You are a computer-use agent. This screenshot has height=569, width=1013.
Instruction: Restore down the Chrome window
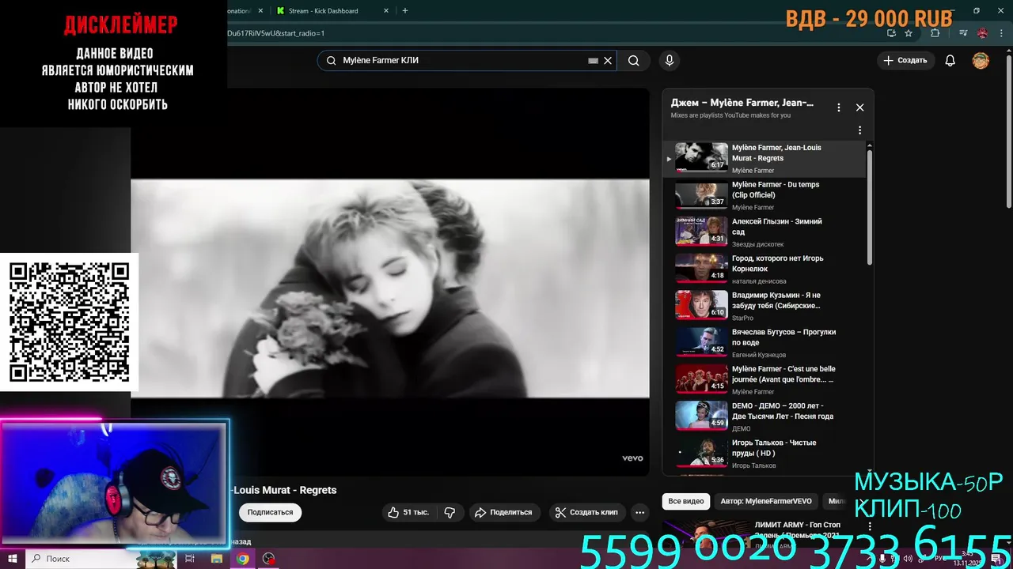(x=977, y=11)
